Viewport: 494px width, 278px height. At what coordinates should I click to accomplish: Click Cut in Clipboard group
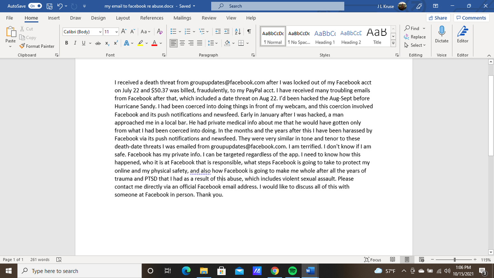point(26,29)
